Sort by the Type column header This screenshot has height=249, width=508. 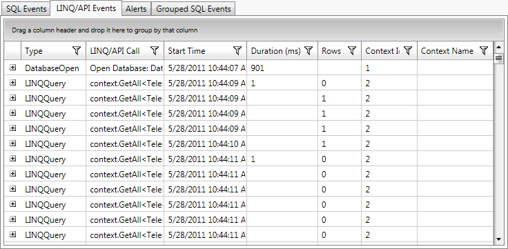point(34,51)
